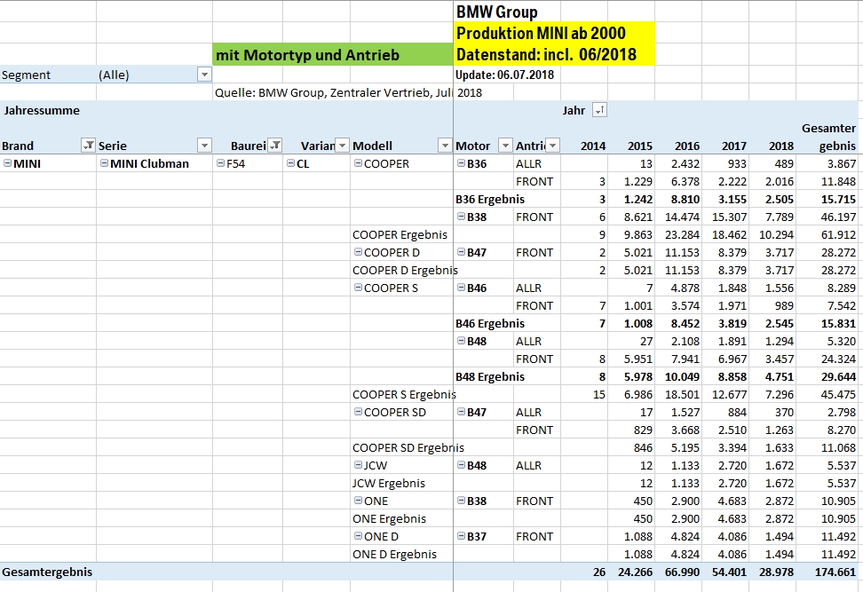Select the '(Alle)' segment value cell
The width and height of the screenshot is (863, 592).
click(114, 75)
